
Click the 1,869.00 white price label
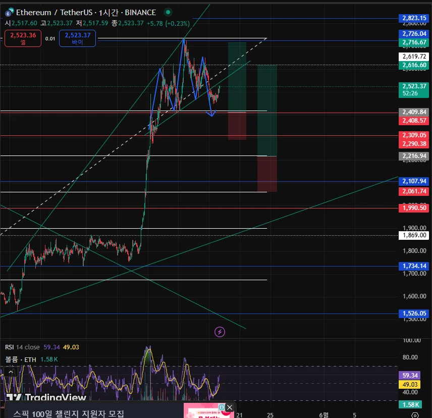(x=414, y=235)
